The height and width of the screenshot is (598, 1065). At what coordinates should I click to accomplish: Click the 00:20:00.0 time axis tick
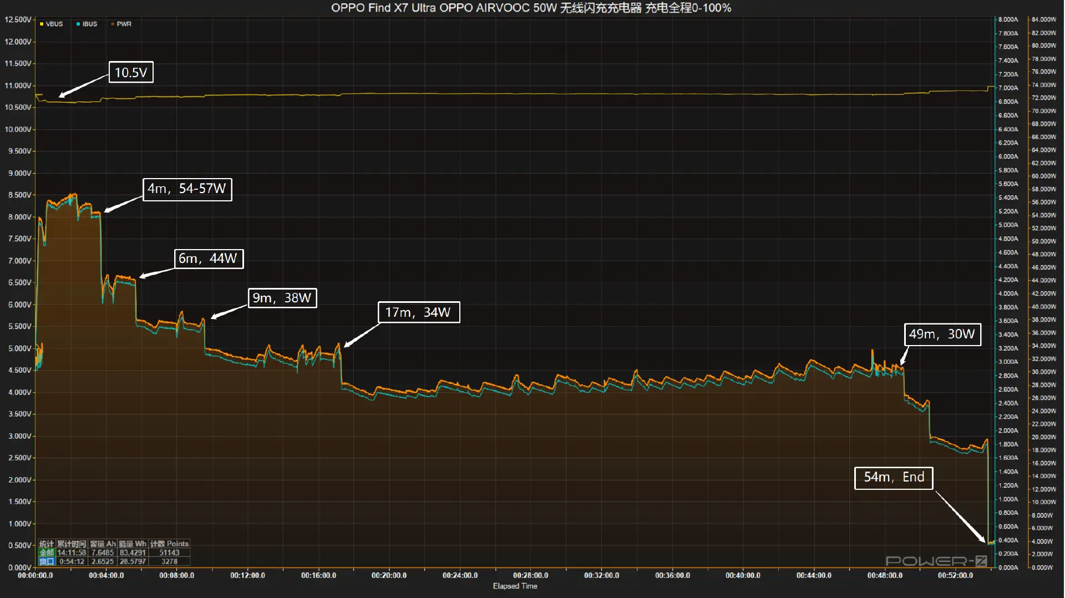pos(389,575)
